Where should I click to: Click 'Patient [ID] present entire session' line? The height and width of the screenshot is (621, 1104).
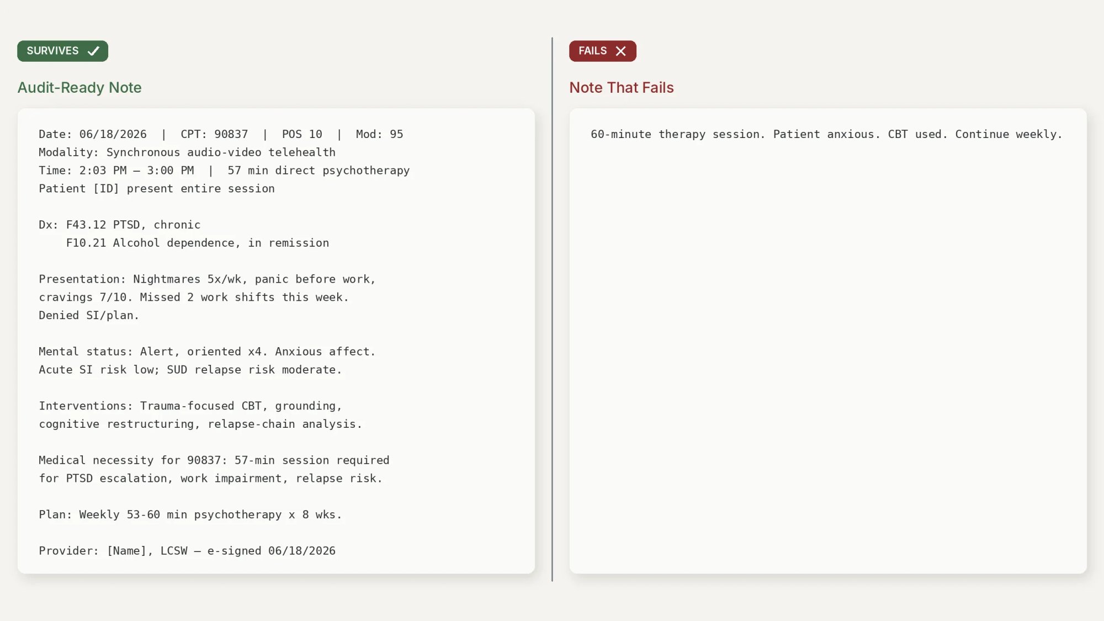pyautogui.click(x=157, y=189)
